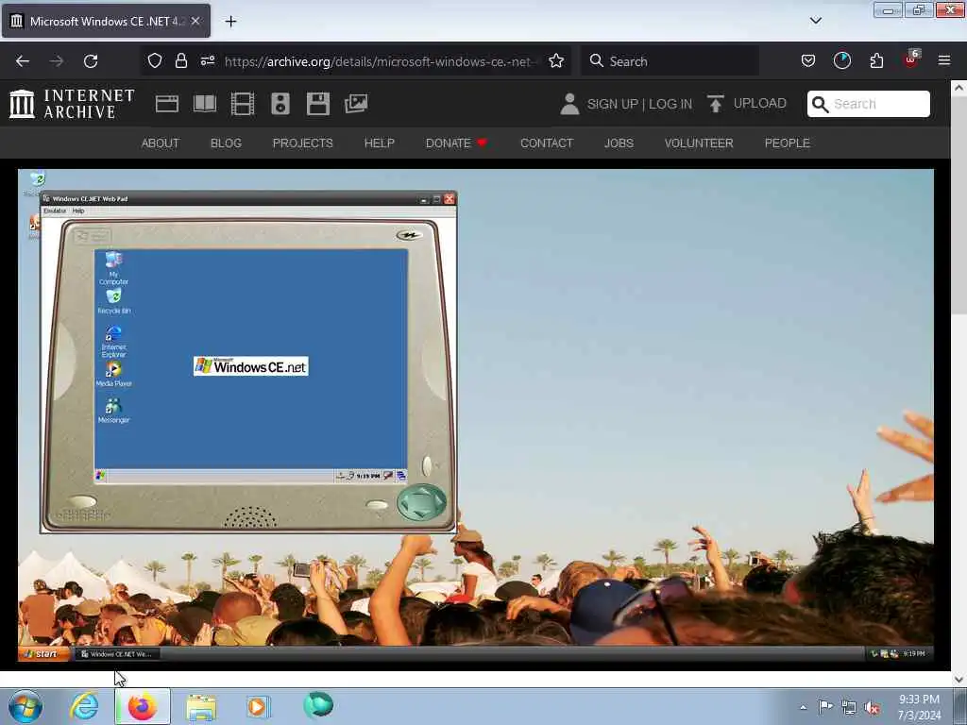Click the Action Center flag icon

(x=825, y=706)
